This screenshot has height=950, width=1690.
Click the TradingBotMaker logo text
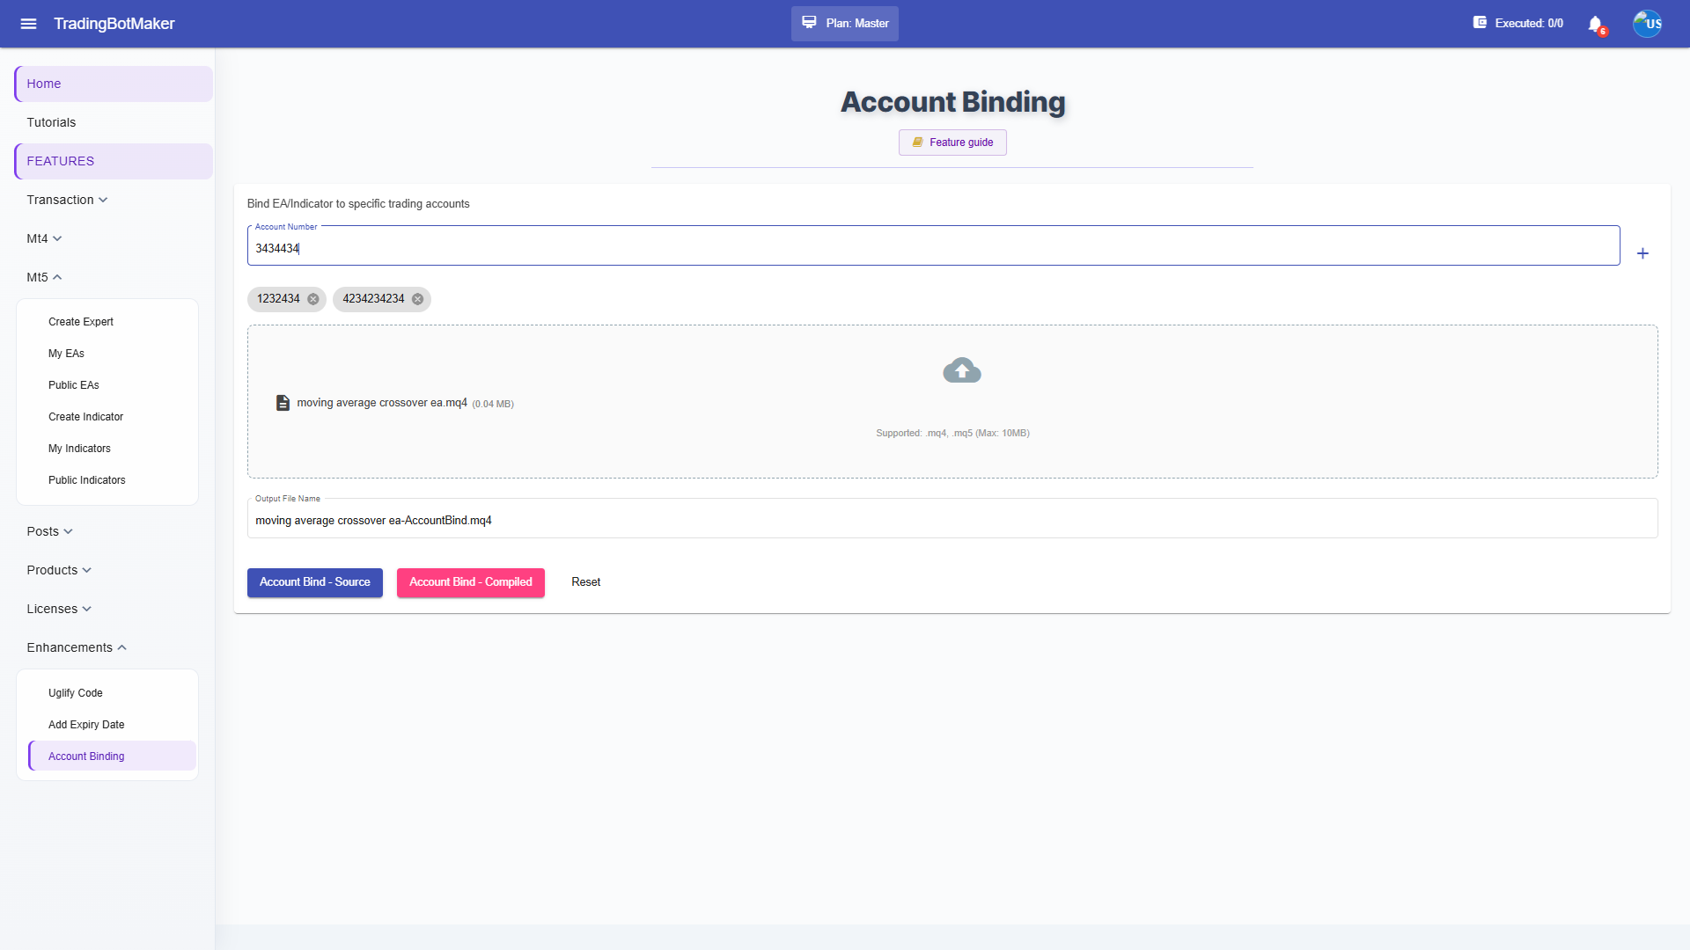[x=114, y=24]
